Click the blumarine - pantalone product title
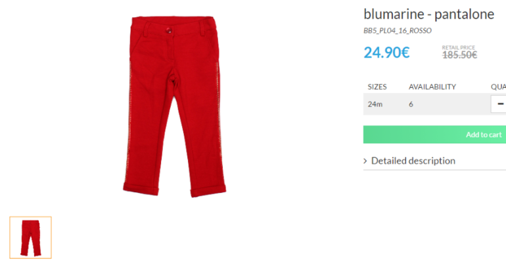Viewport: 506px width, 267px height. 429,14
